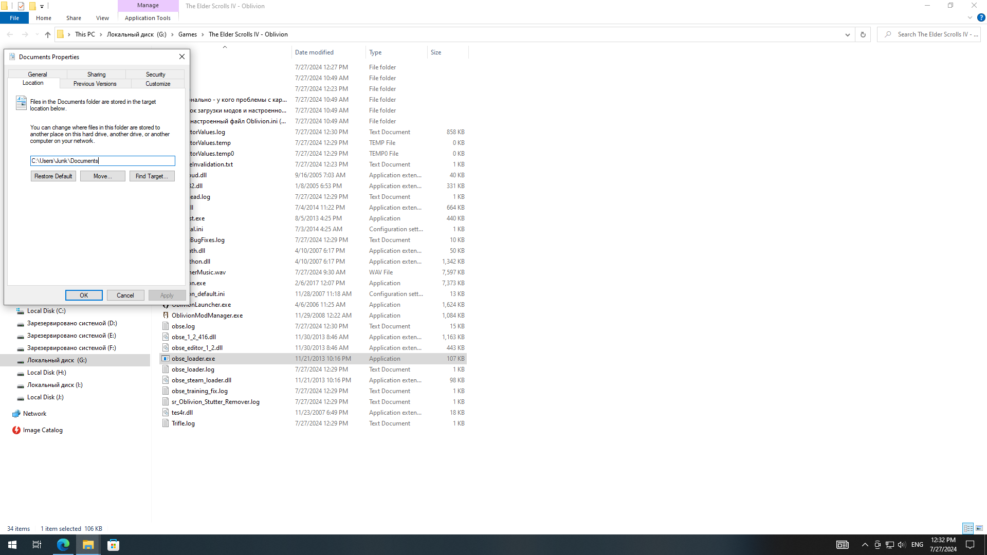Switch to the Security tab
987x555 pixels.
[x=155, y=75]
